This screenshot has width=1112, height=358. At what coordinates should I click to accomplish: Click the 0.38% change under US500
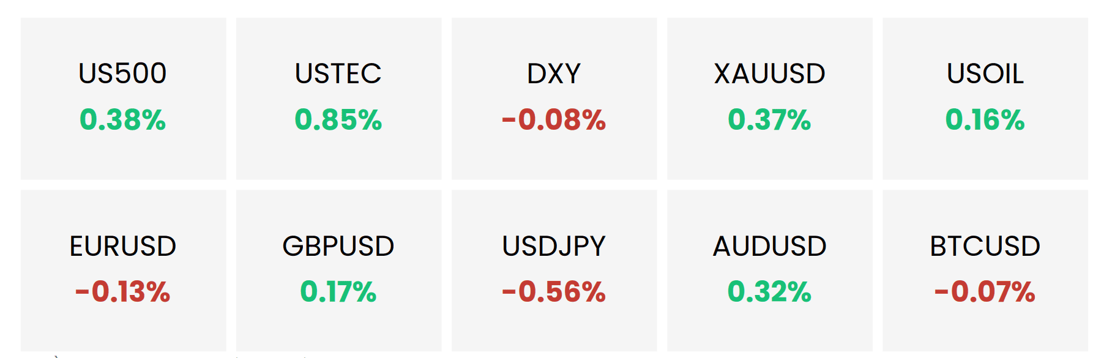pos(122,120)
